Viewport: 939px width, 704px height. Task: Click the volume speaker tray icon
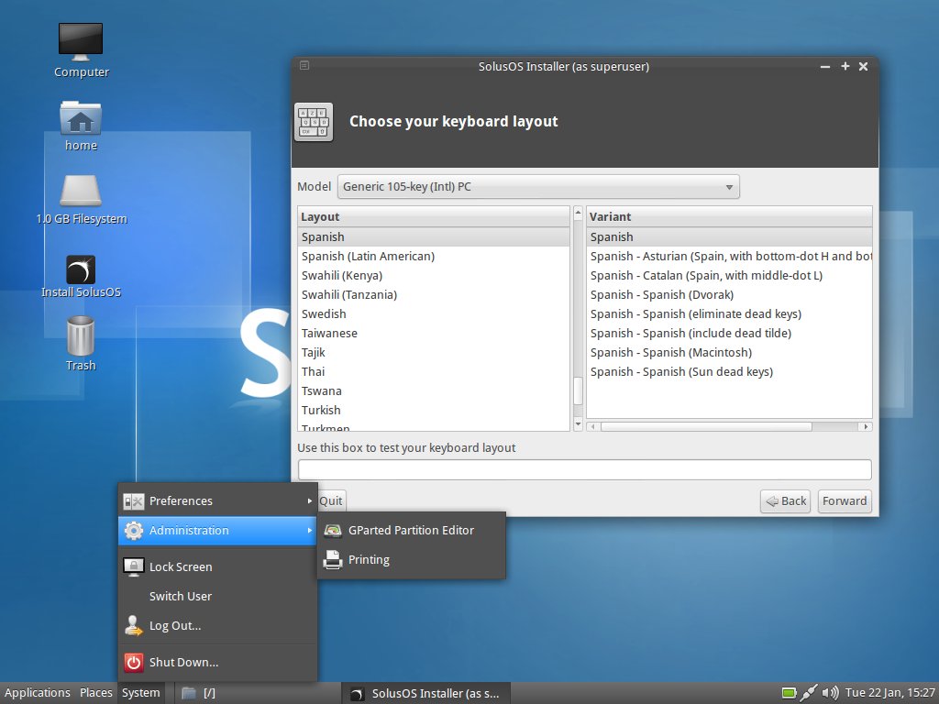[830, 693]
